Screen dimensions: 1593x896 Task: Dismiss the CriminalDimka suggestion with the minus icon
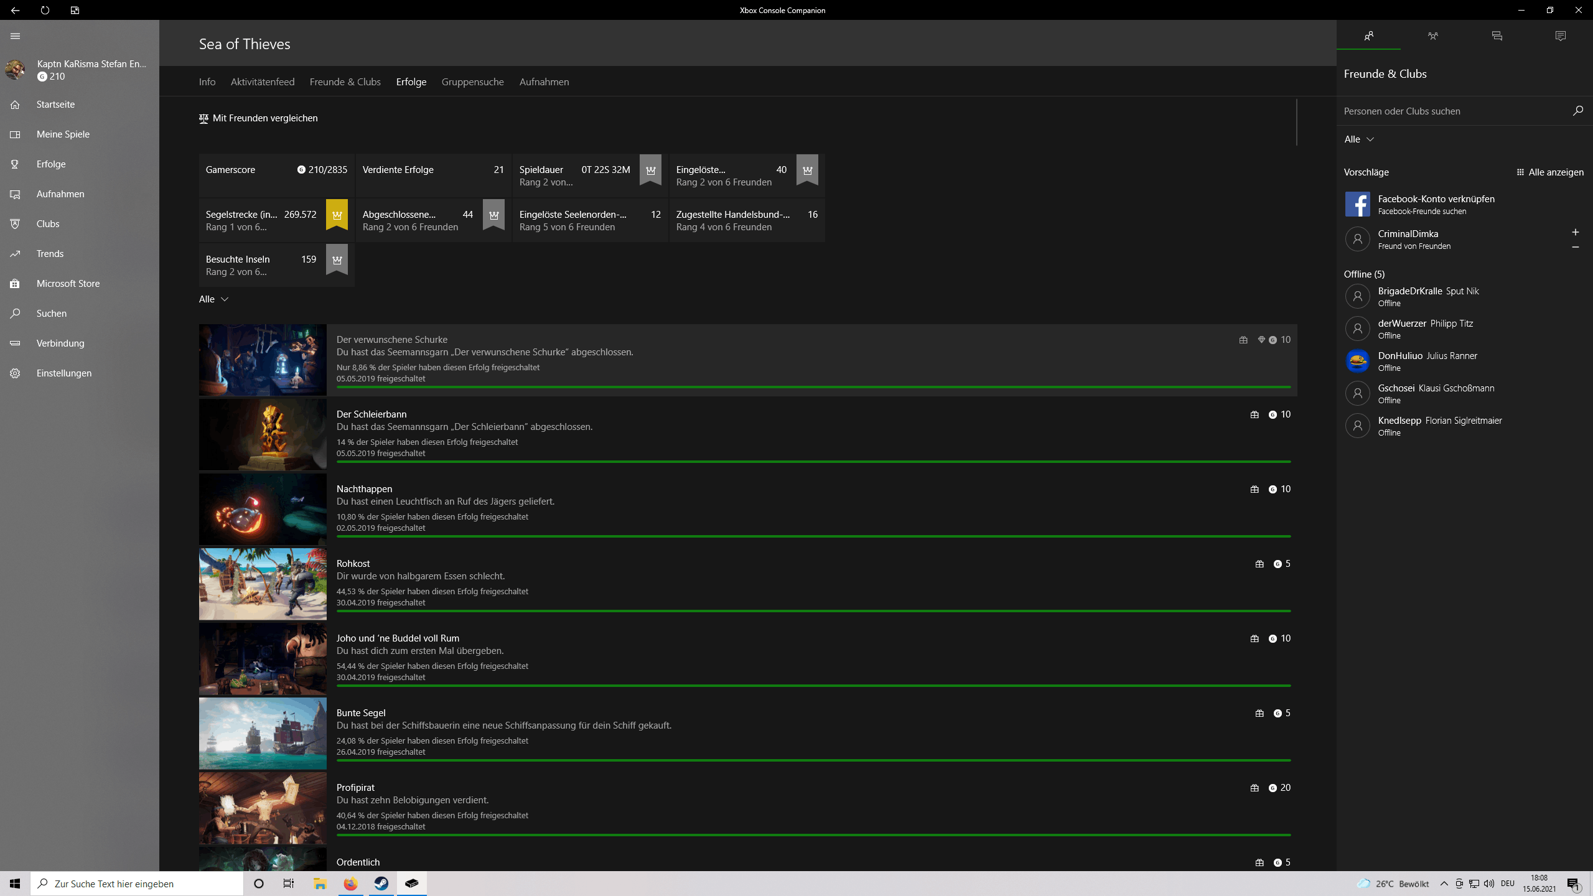coord(1575,247)
